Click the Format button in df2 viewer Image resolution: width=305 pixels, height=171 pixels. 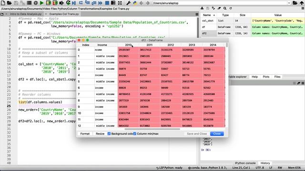tap(85, 134)
